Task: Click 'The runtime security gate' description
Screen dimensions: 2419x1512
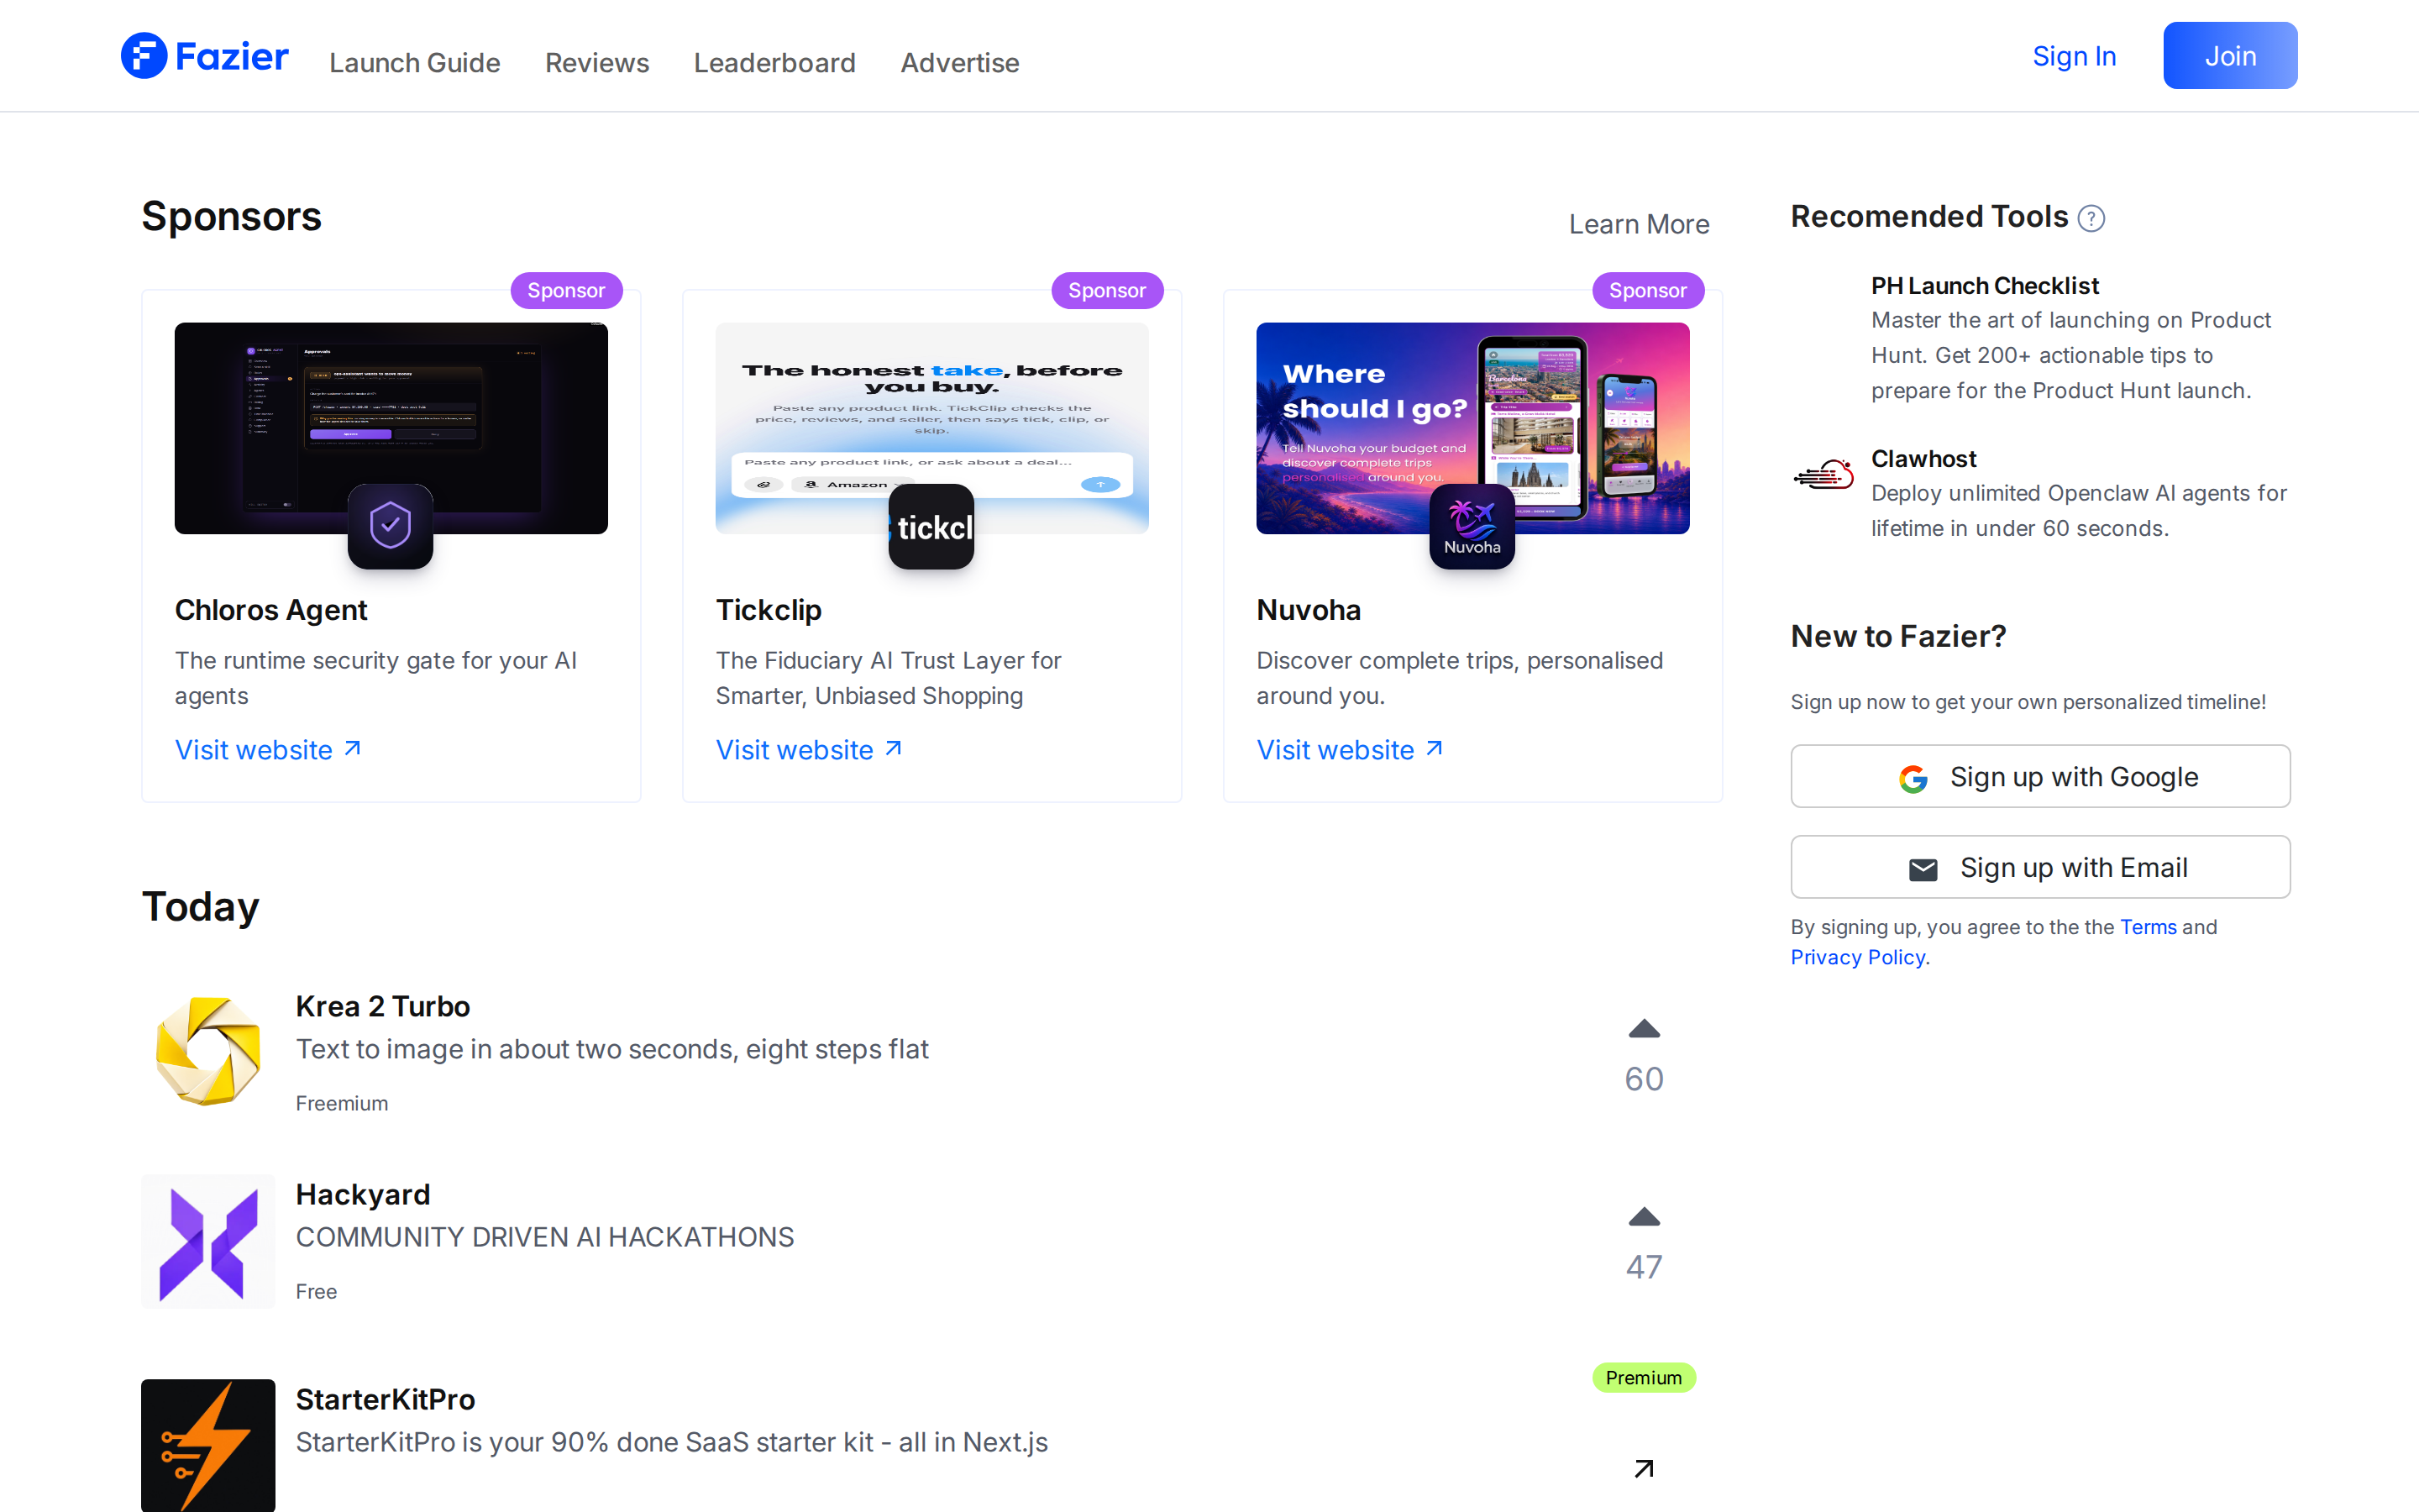Action: pyautogui.click(x=375, y=678)
